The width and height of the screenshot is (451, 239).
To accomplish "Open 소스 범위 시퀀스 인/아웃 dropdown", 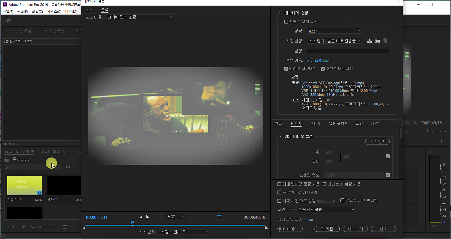I will coord(184,232).
